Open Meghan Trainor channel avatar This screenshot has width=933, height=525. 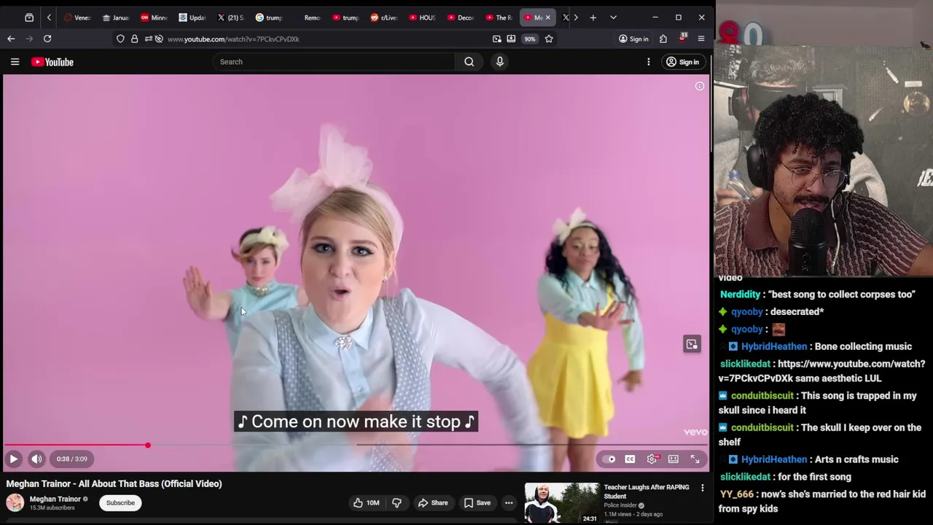point(15,502)
